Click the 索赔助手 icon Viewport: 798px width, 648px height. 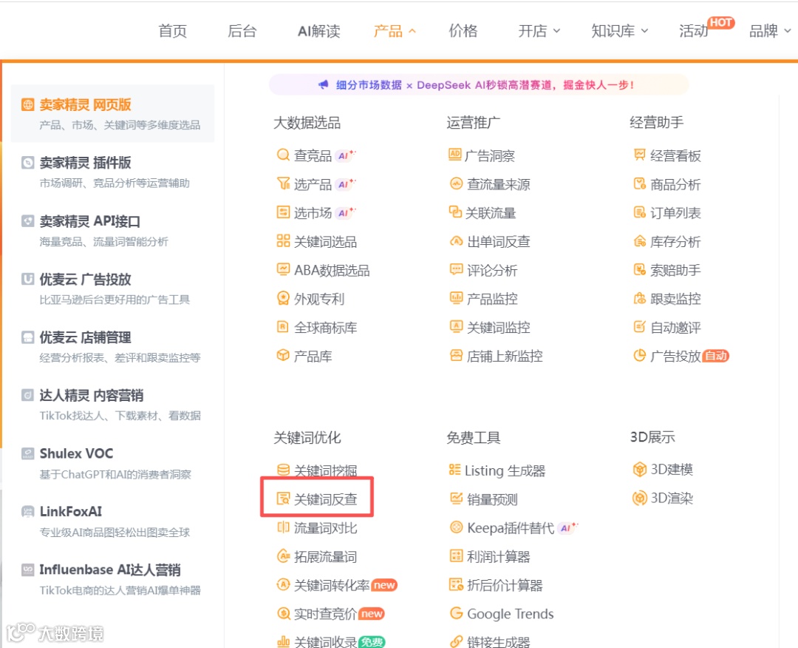coord(639,269)
